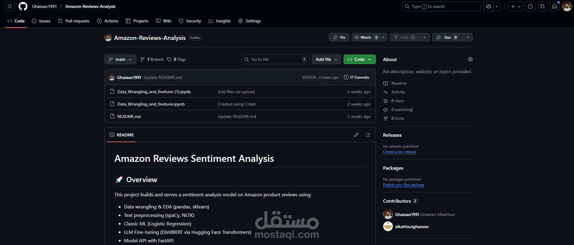Open the green Code clone dropdown
Screen dimensions: 574x245
click(x=360, y=59)
